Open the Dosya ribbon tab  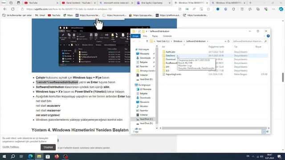135,36
